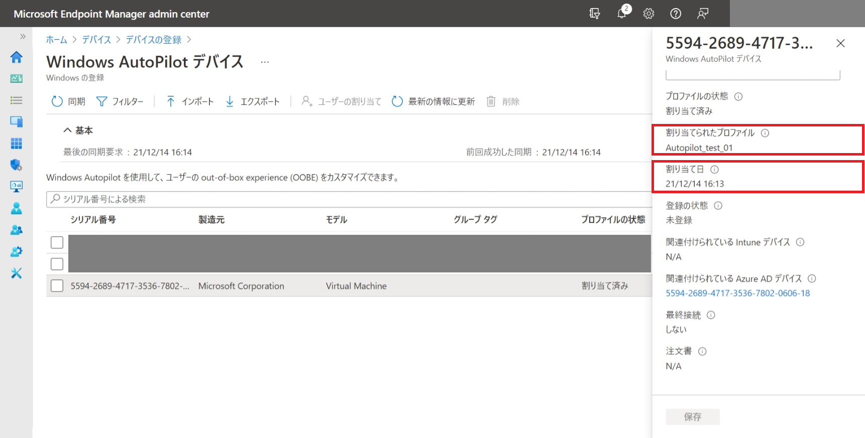The width and height of the screenshot is (865, 438).
Task: Open the help question mark icon
Action: click(x=676, y=14)
